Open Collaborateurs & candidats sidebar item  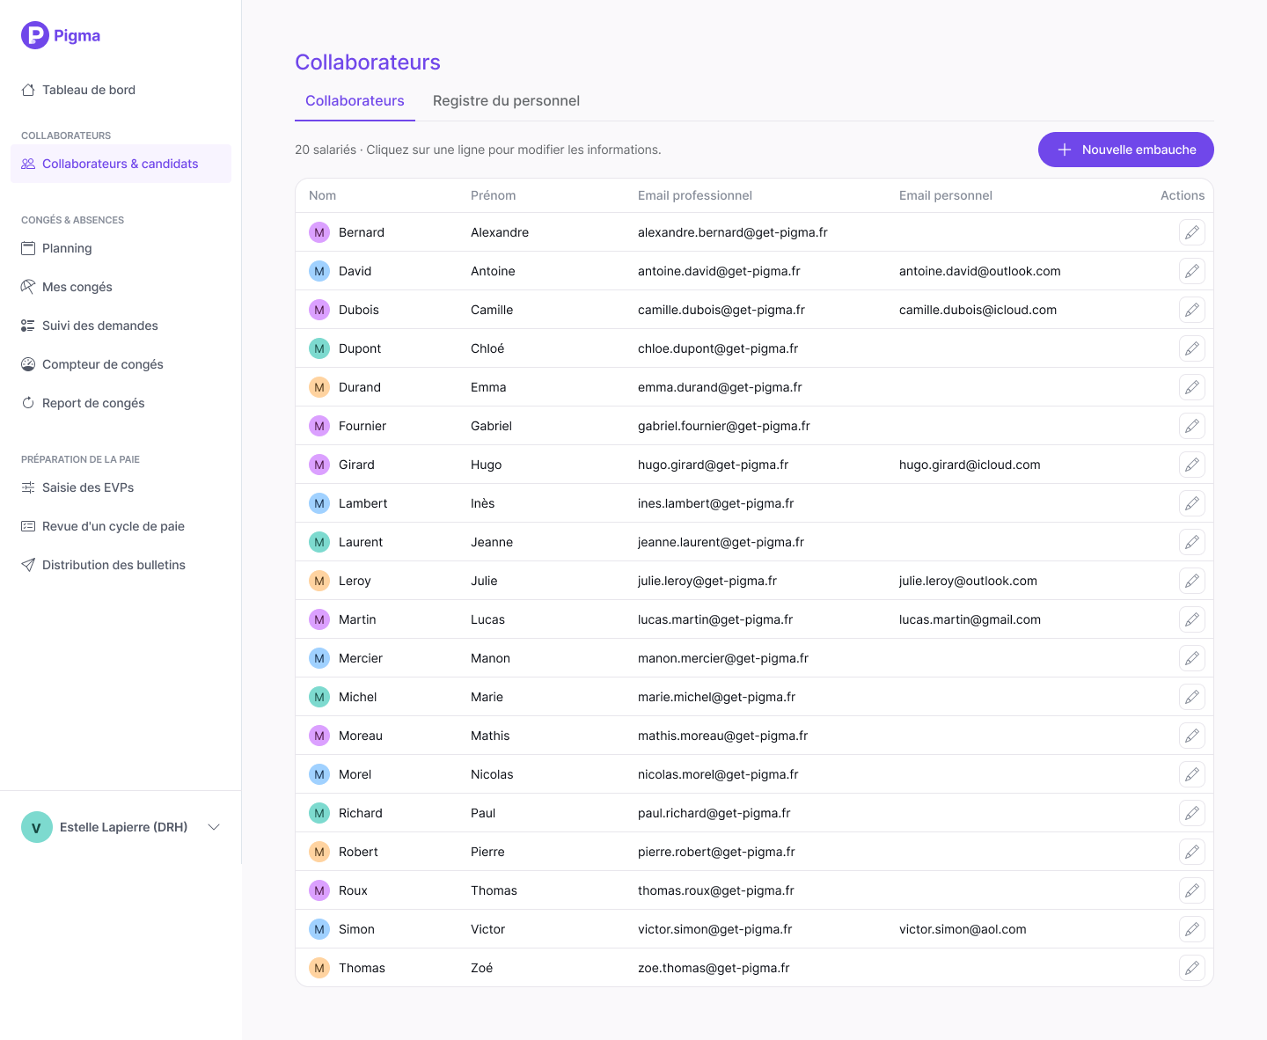pyautogui.click(x=121, y=164)
